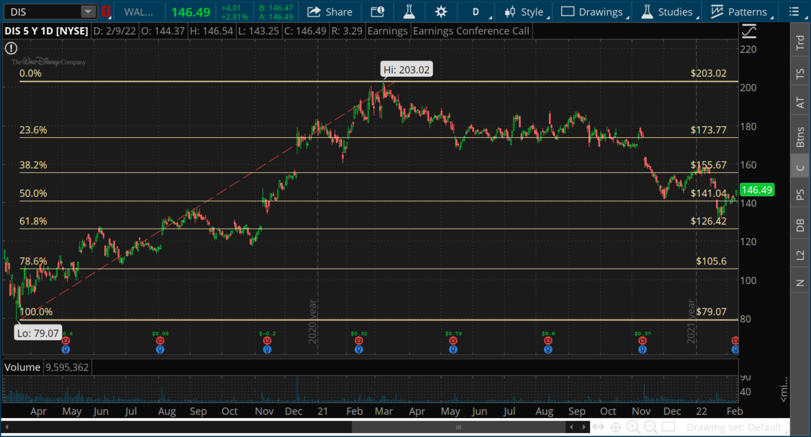Click the flask icon beside the settings gear
Screen dimensions: 811x437
pos(409,11)
